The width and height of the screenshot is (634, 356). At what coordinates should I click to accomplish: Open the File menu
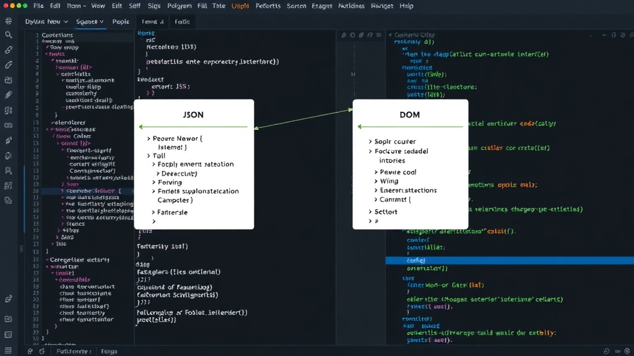[x=38, y=6]
